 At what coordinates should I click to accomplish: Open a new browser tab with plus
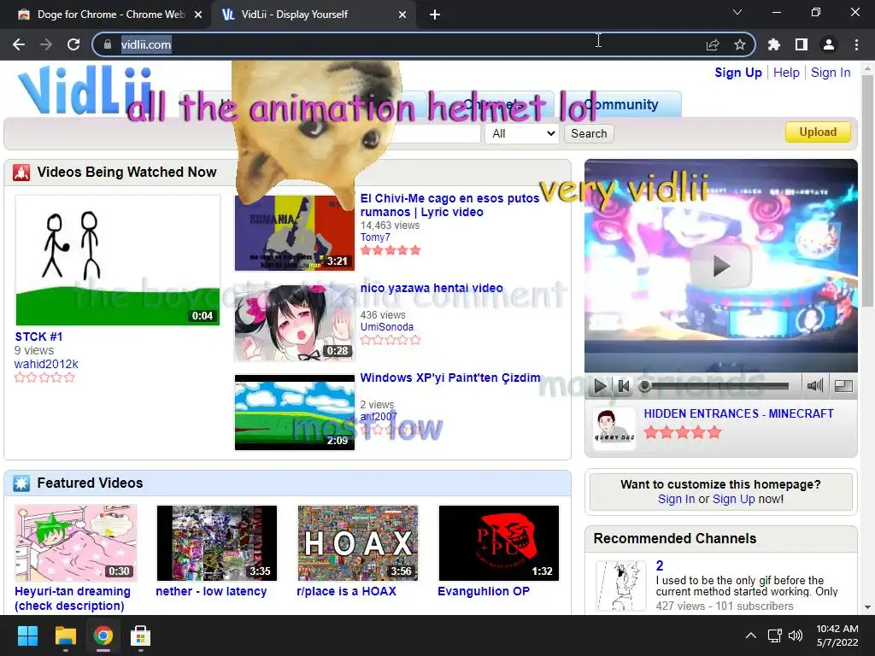click(x=435, y=15)
